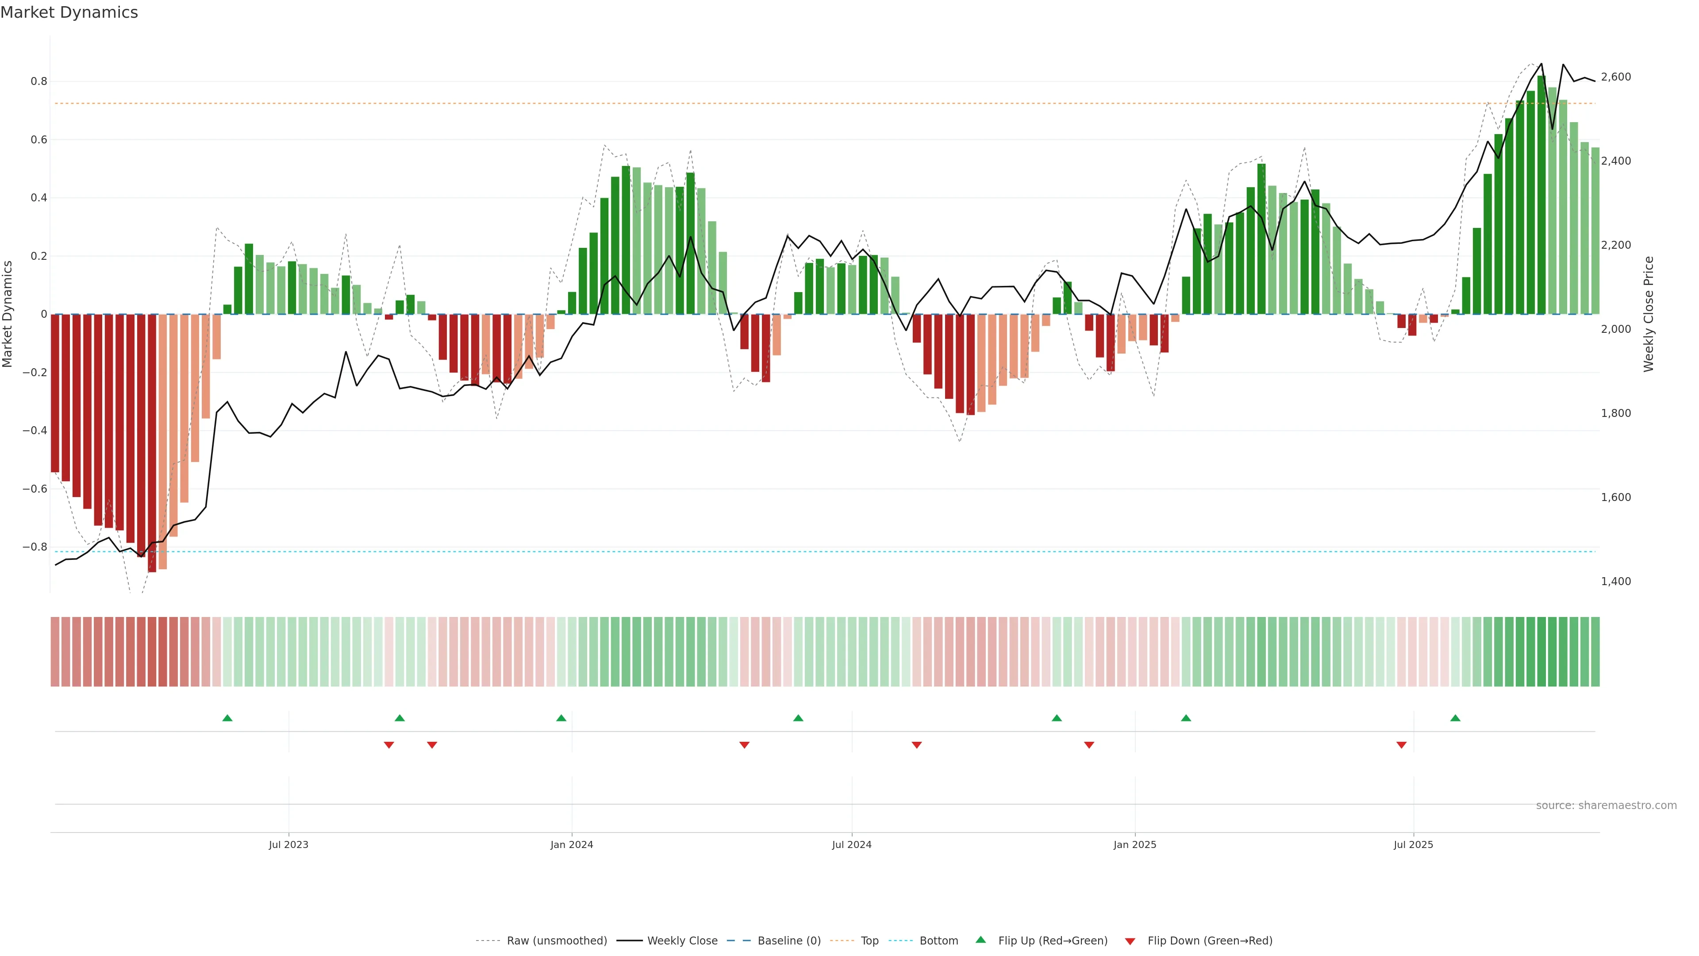The image size is (1699, 956).
Task: Toggle the Weekly Close legend entry
Action: pos(682,941)
